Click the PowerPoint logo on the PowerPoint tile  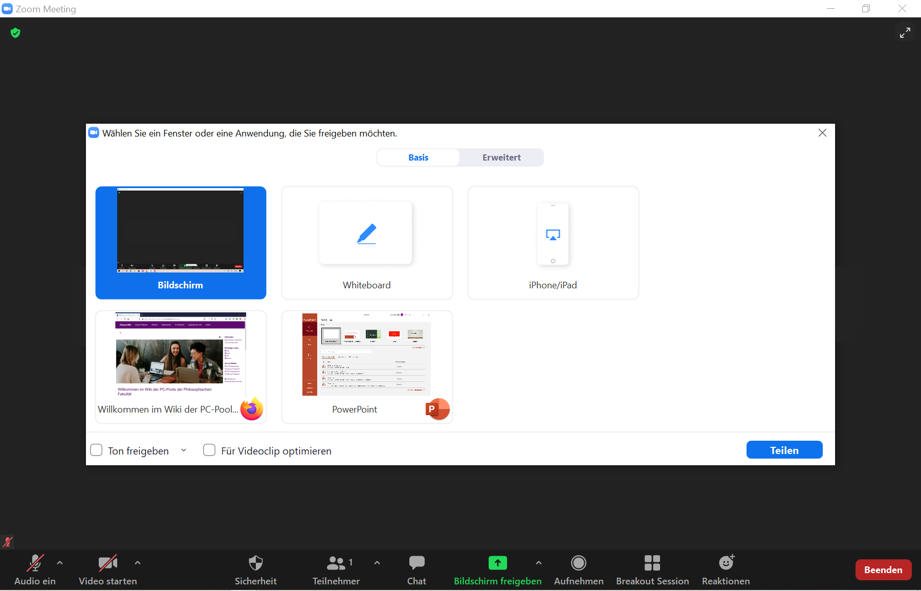[437, 409]
